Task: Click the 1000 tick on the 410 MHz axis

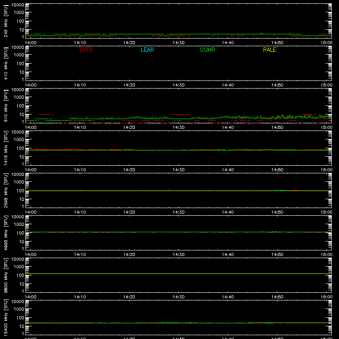Action: click(19, 55)
